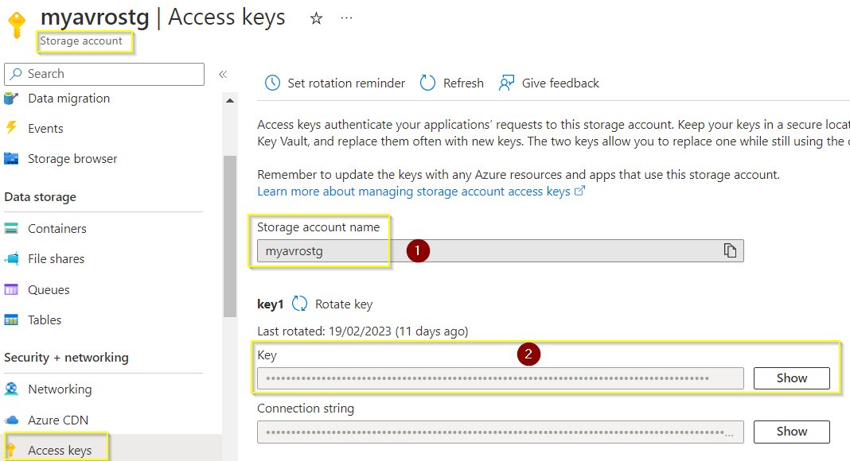Copy the storage account name to clipboard
This screenshot has height=461, width=850.
click(730, 250)
